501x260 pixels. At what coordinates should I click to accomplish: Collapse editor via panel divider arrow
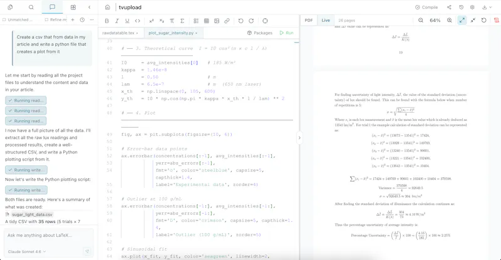(299, 138)
